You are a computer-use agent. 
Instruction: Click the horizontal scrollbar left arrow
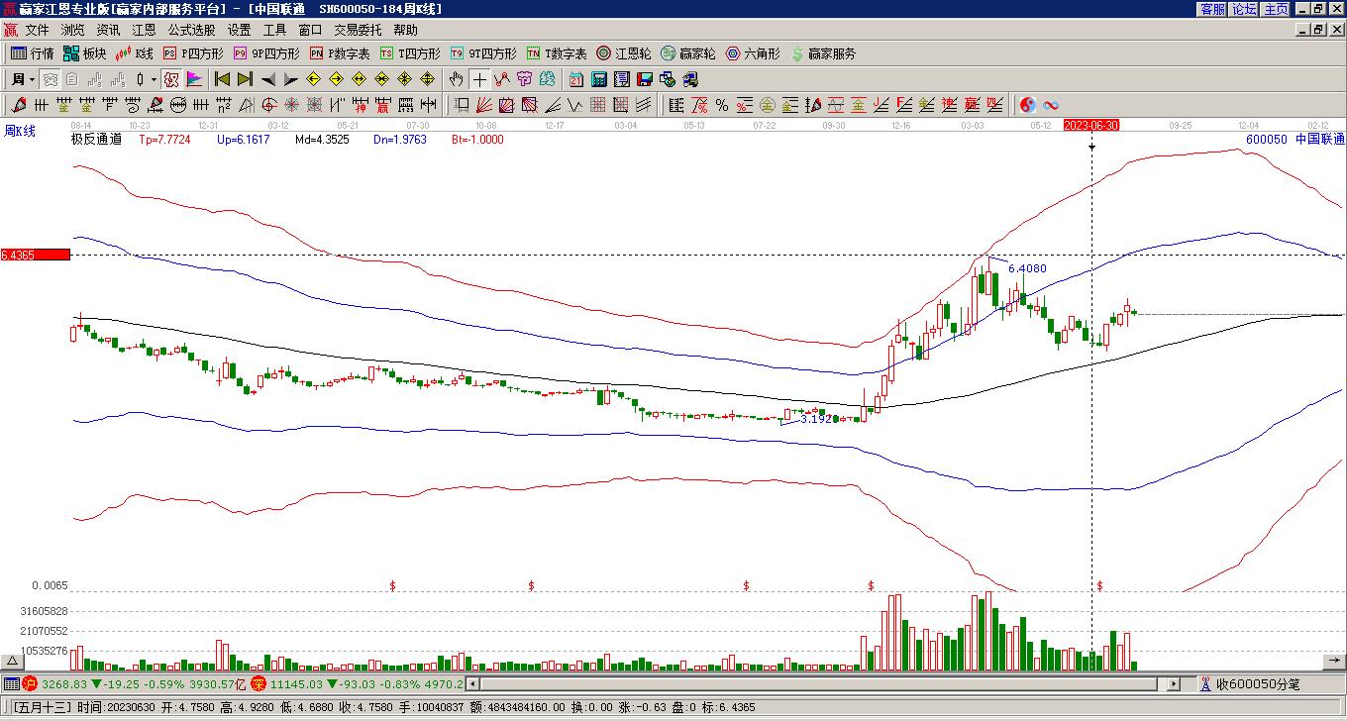[x=472, y=684]
